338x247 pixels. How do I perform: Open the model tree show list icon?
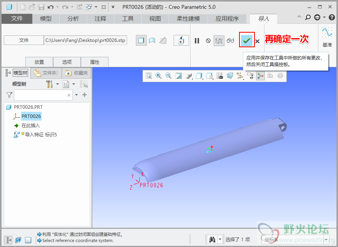(66, 84)
